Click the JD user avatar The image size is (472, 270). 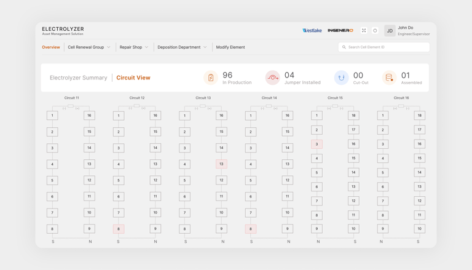390,31
